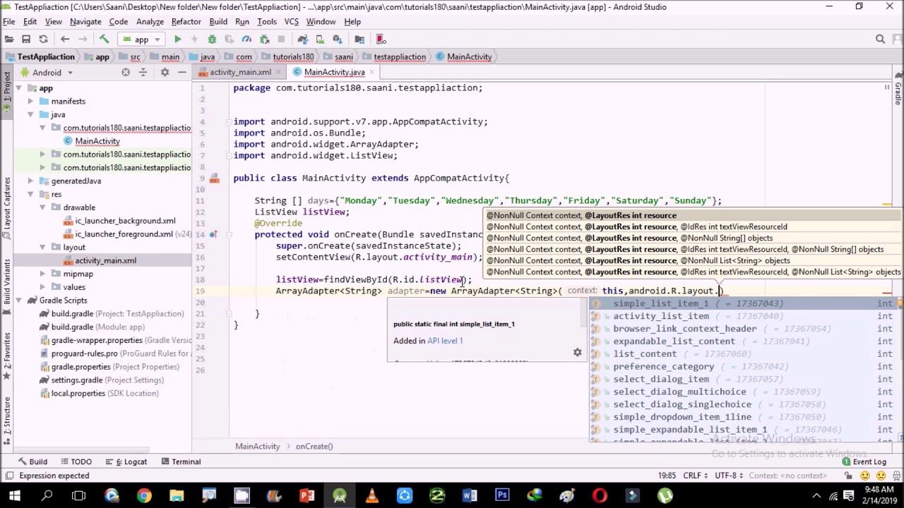Click the Open file toolbar icon
Image resolution: width=904 pixels, height=508 pixels.
tap(8, 40)
